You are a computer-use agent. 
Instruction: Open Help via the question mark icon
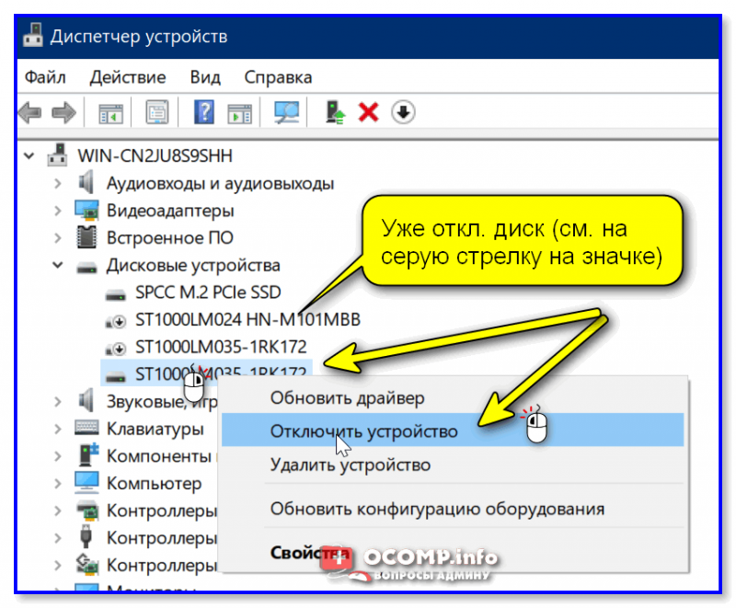[204, 112]
